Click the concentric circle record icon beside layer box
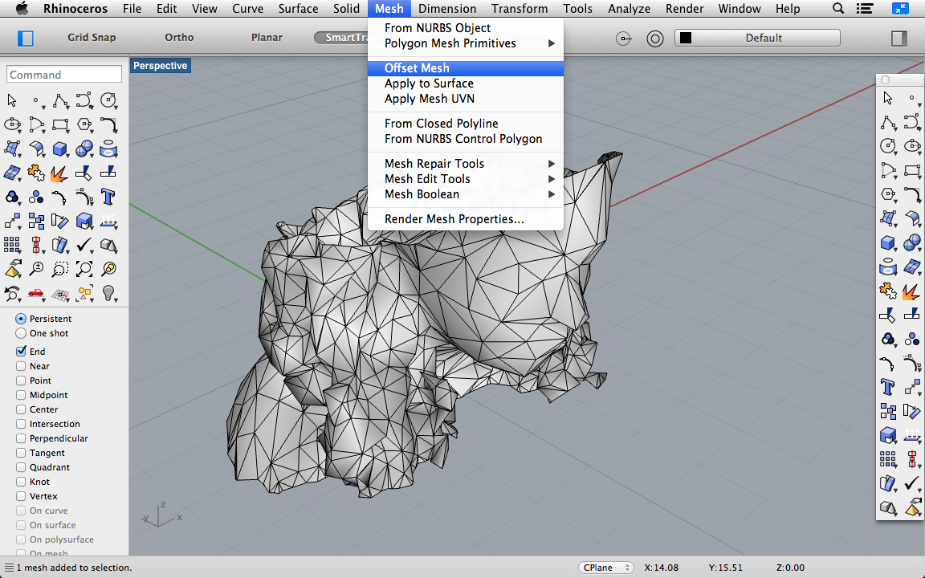The width and height of the screenshot is (925, 578). coord(655,39)
